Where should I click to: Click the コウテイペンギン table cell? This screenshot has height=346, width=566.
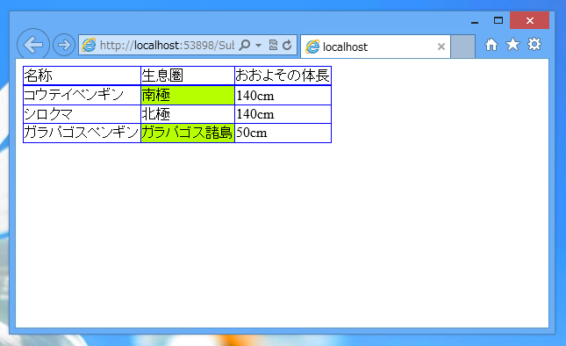(82, 96)
